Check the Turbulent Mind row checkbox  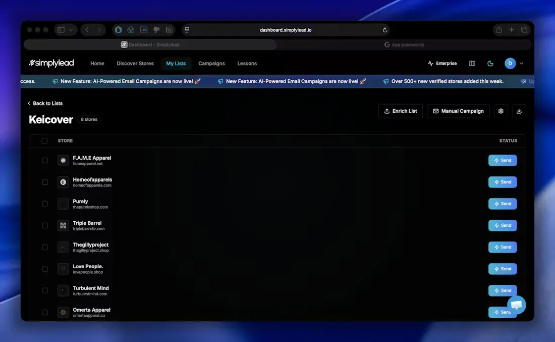[x=45, y=290]
